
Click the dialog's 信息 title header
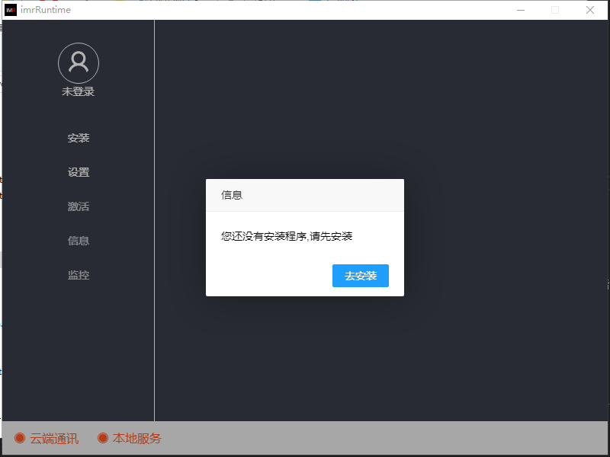click(x=232, y=195)
